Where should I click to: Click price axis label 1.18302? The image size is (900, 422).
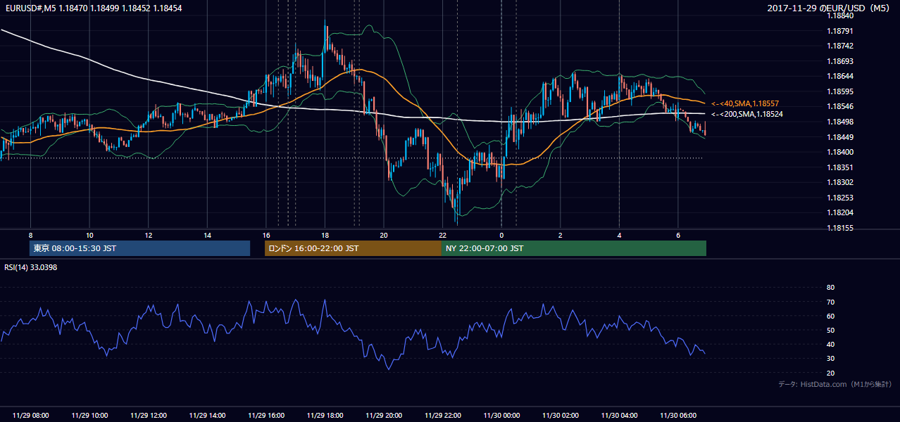(x=839, y=182)
